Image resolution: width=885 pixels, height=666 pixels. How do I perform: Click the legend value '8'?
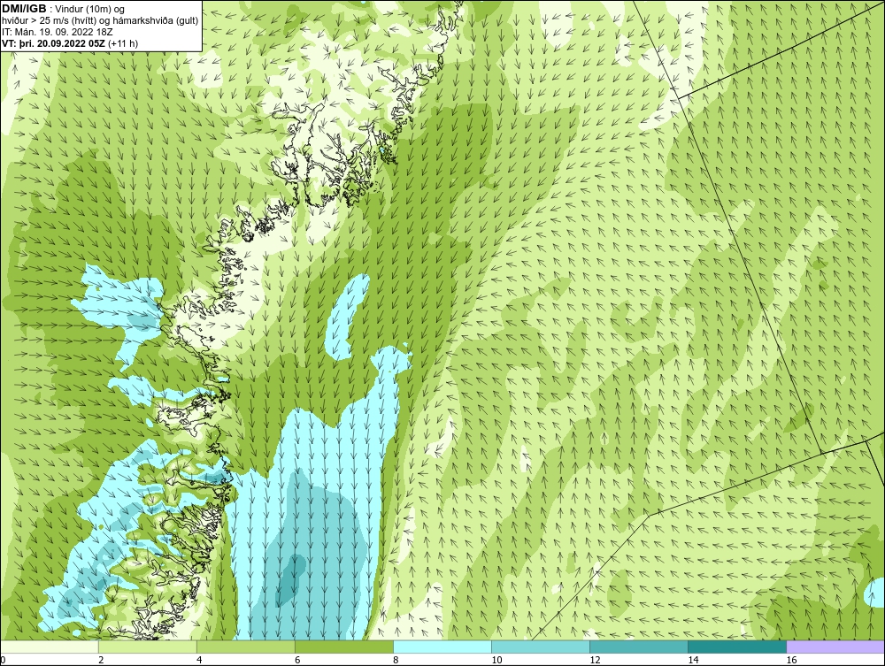(x=396, y=660)
